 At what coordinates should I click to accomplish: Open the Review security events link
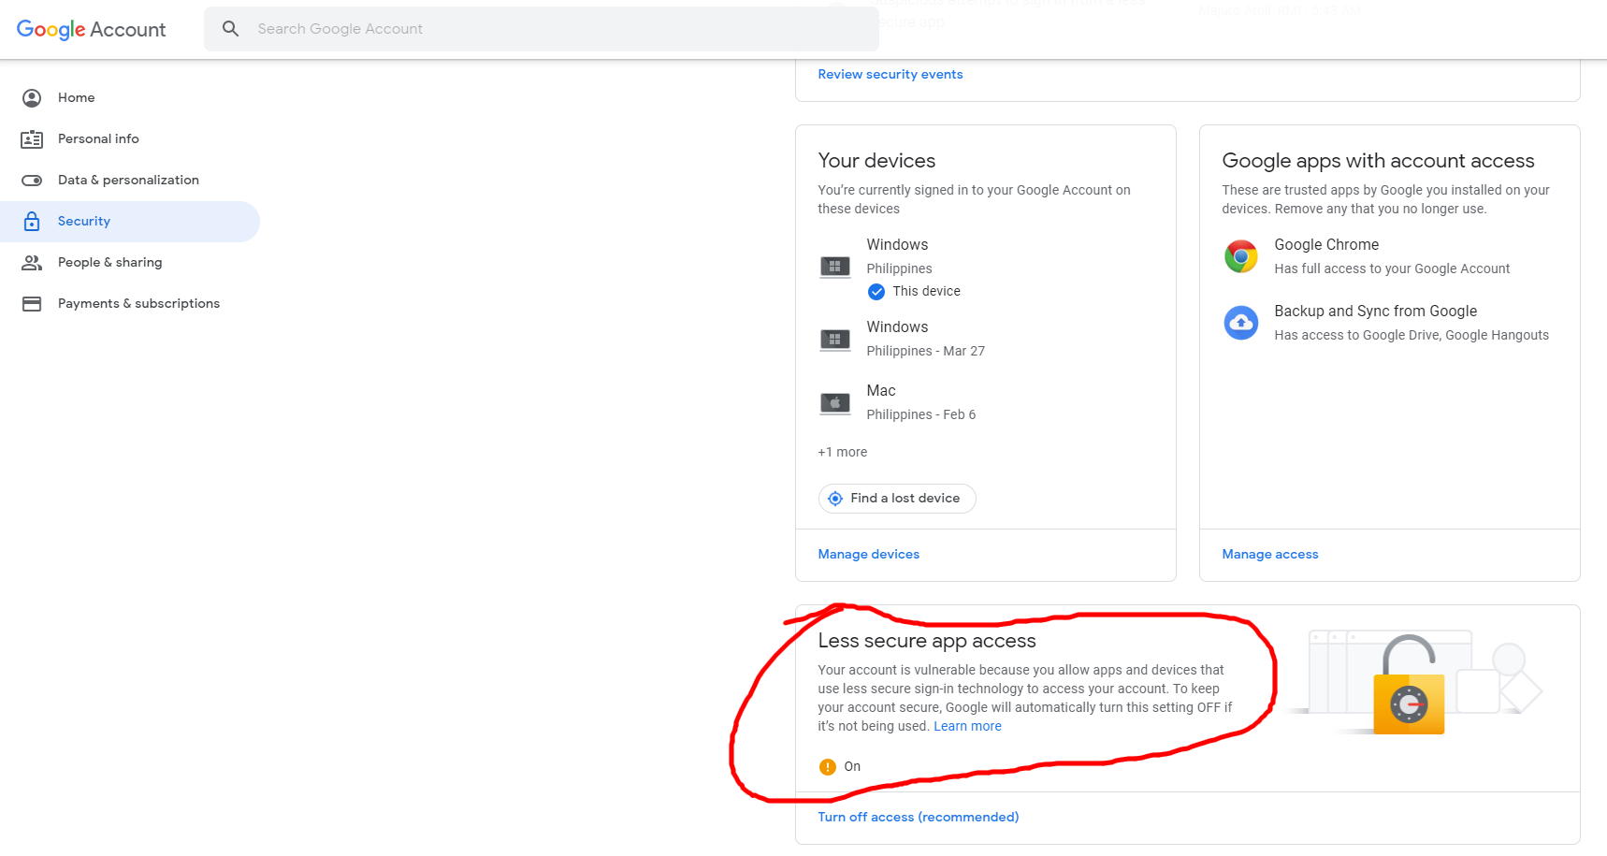tap(890, 75)
